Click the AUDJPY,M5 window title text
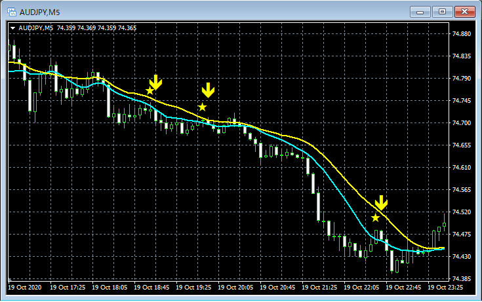The height and width of the screenshot is (302, 482). coord(39,12)
